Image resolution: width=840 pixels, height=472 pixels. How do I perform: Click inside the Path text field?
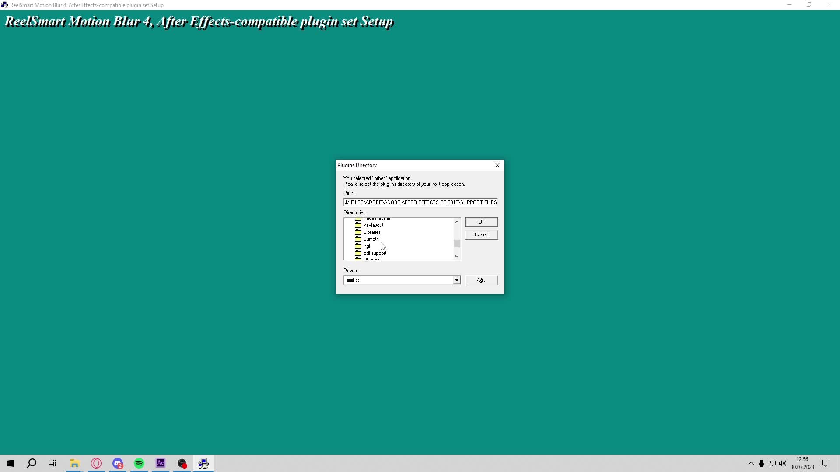pyautogui.click(x=420, y=202)
